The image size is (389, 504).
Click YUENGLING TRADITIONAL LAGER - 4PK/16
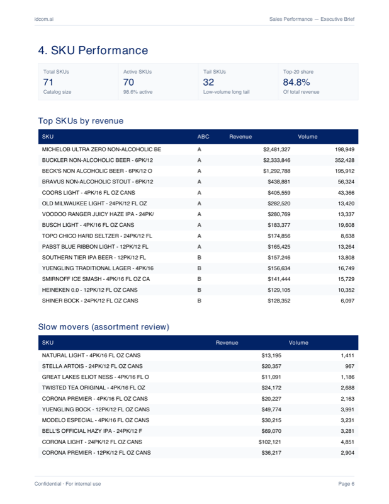tap(98, 268)
